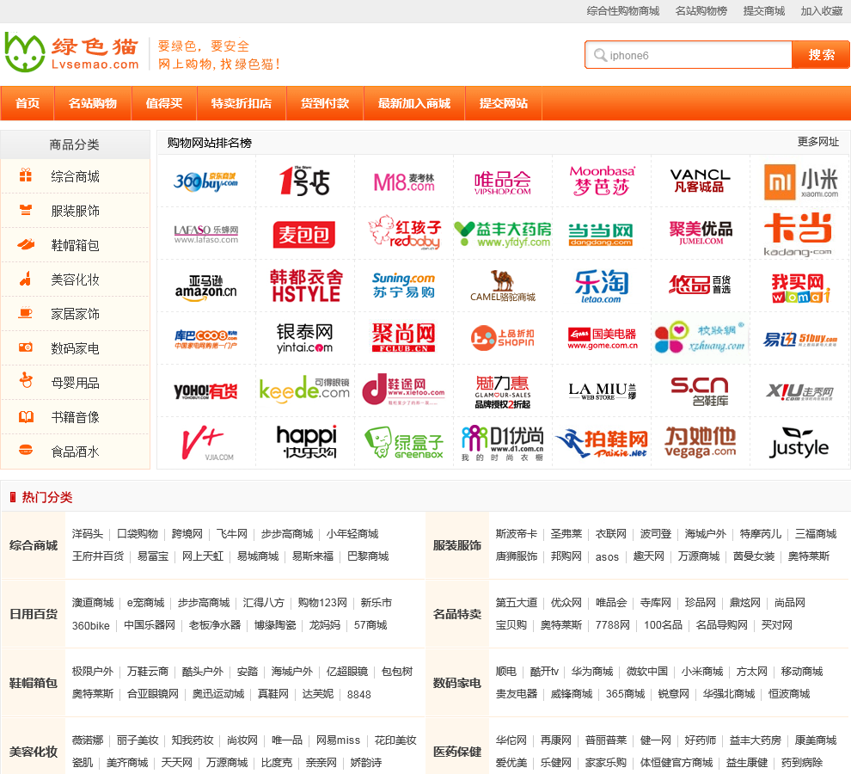Click the 综合商城 gift box icon
This screenshot has height=774, width=851.
click(x=26, y=175)
